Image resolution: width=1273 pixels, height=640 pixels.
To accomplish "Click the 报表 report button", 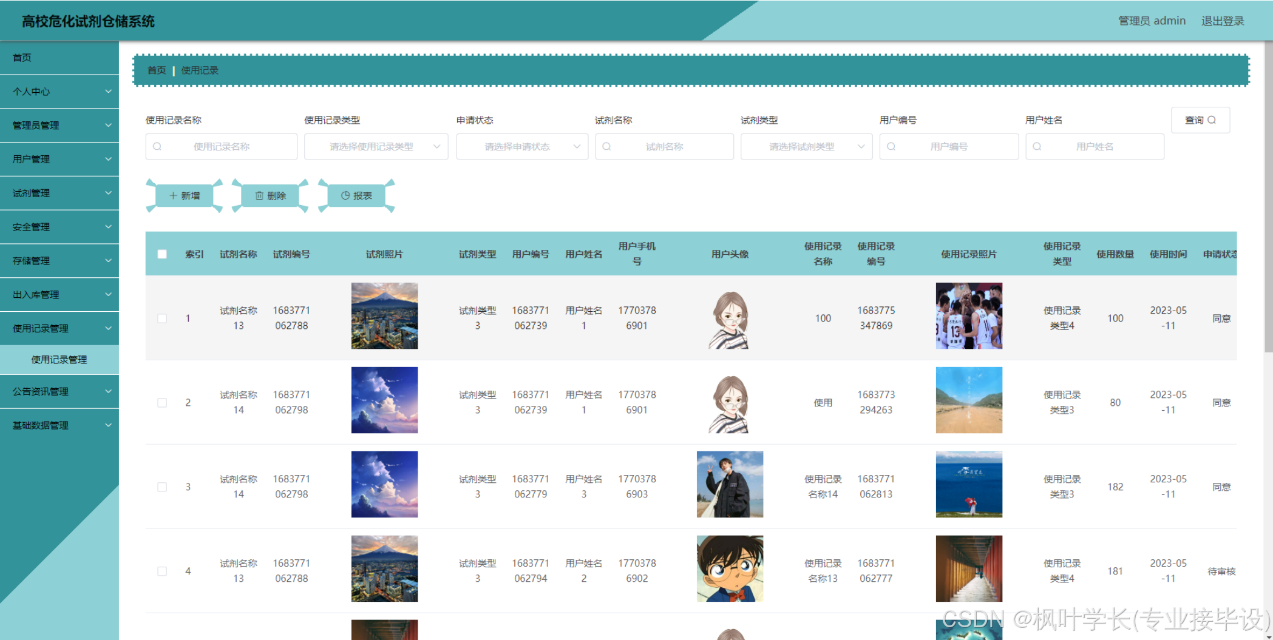I will [x=356, y=195].
